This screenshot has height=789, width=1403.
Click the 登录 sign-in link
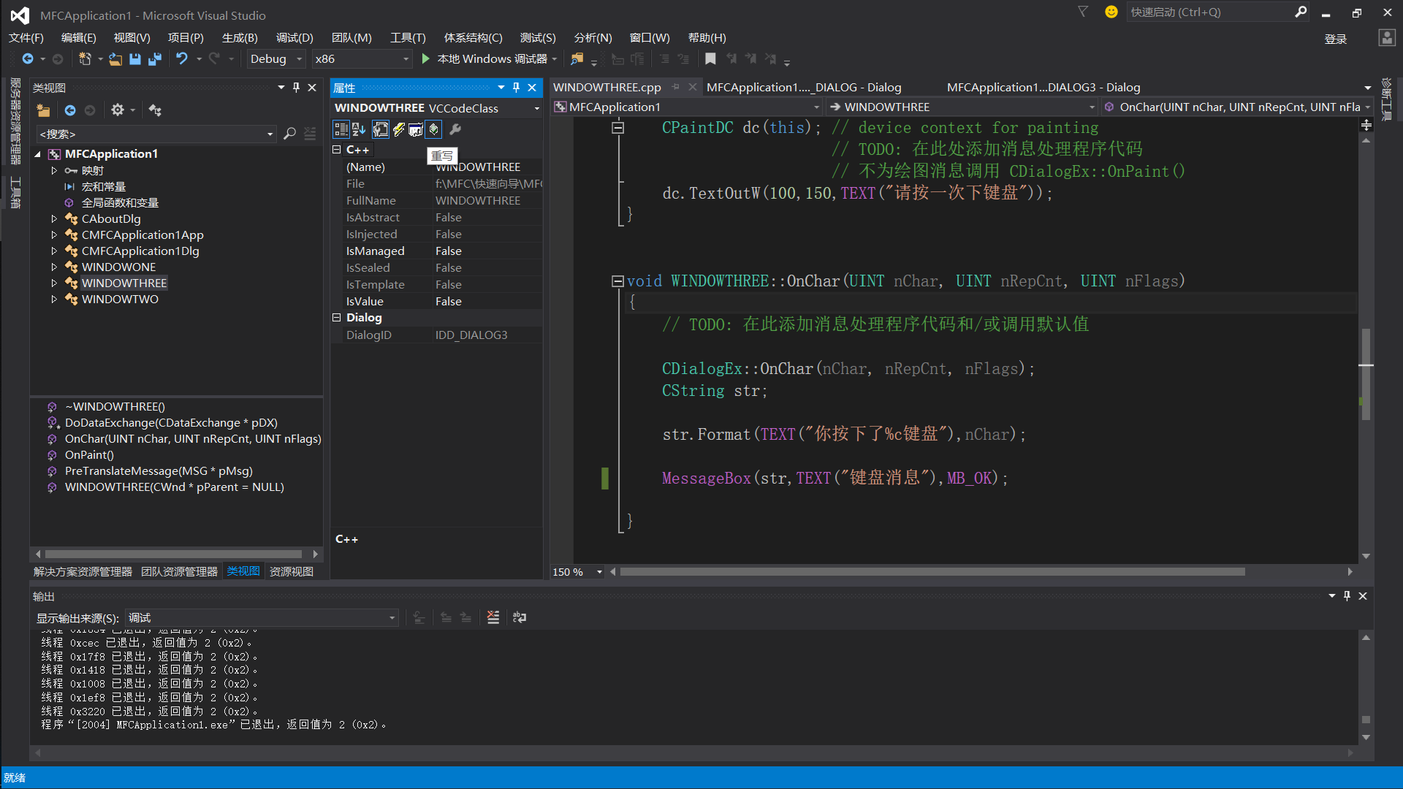[x=1335, y=39]
